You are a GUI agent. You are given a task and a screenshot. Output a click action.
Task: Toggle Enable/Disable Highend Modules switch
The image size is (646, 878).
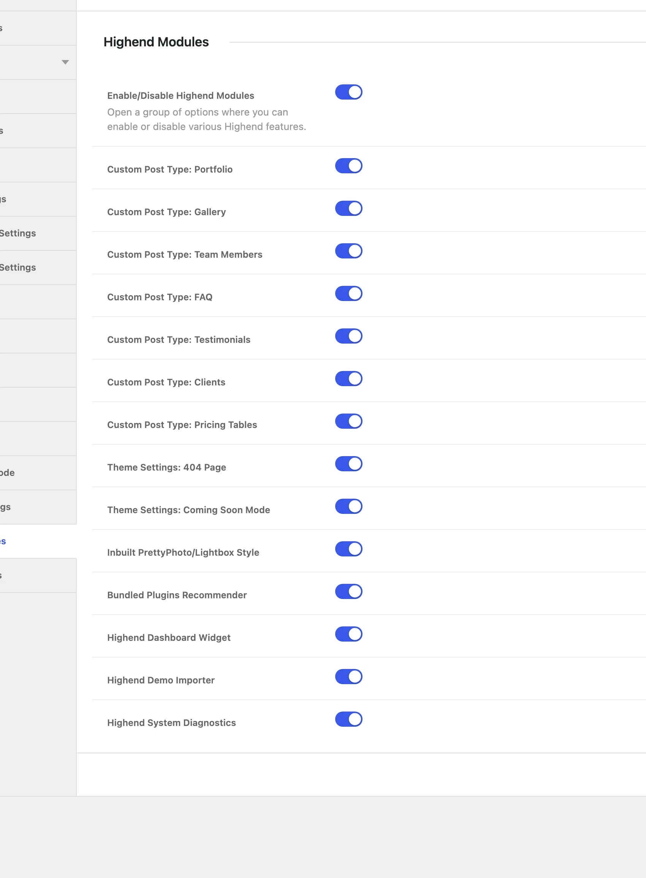[348, 92]
